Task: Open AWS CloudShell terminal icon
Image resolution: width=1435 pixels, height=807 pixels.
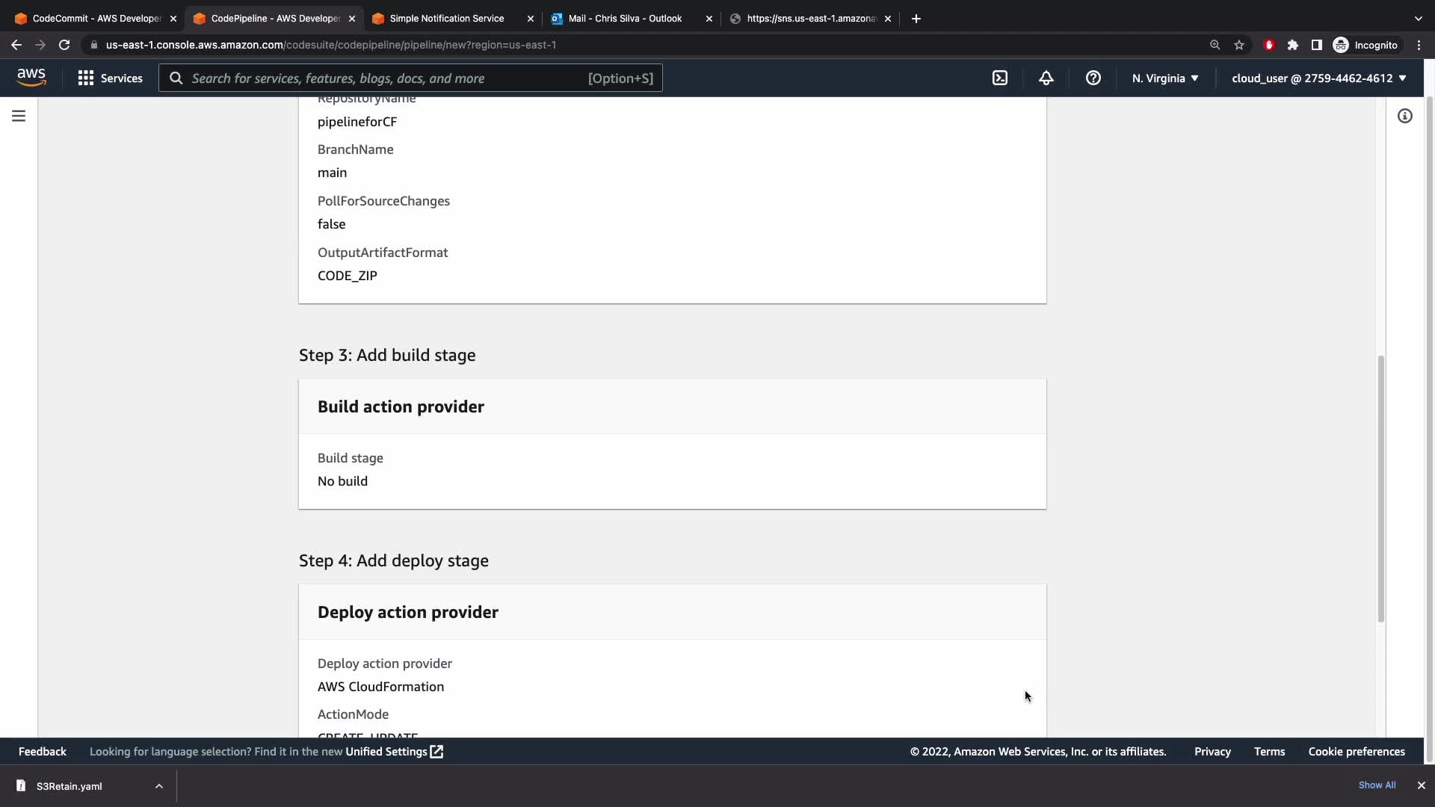Action: pyautogui.click(x=1000, y=78)
